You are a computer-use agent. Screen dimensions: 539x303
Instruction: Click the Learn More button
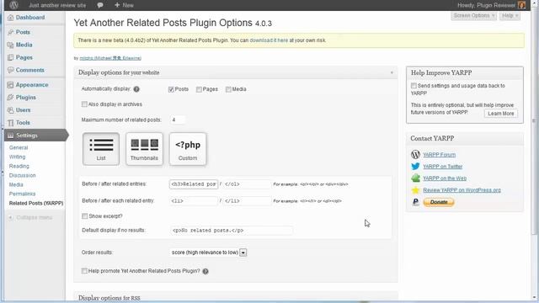point(501,114)
